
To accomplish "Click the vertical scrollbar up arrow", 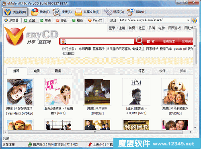I will [x=195, y=26].
